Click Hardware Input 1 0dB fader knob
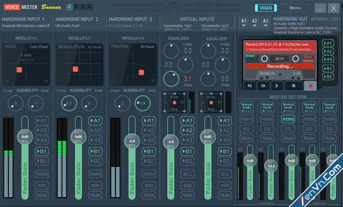 click(25, 137)
